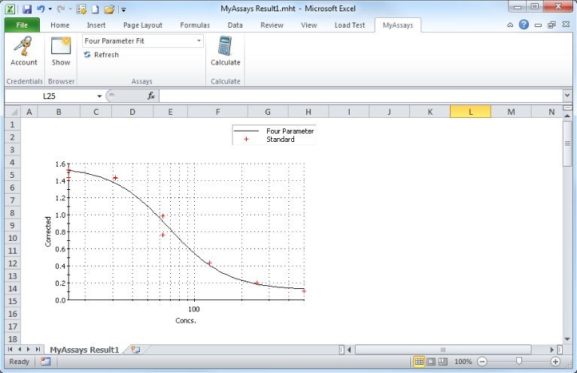Refresh the assays list

coord(102,55)
